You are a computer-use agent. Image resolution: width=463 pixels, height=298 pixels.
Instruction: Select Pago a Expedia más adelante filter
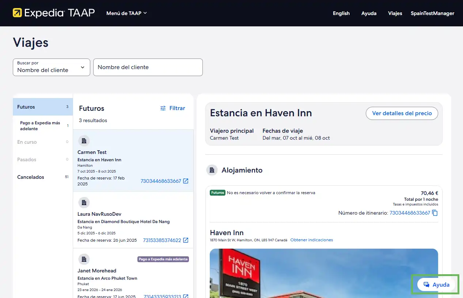(43, 126)
